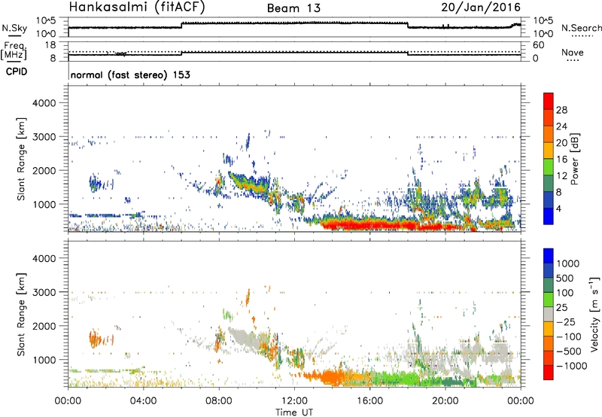Click the 04:00 time tick label
The image size is (602, 417).
point(143,401)
